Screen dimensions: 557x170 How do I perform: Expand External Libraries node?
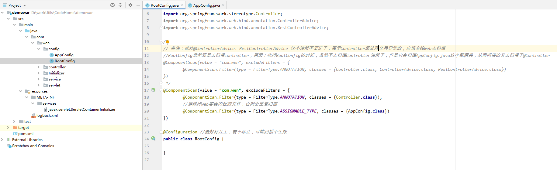click(x=2, y=140)
